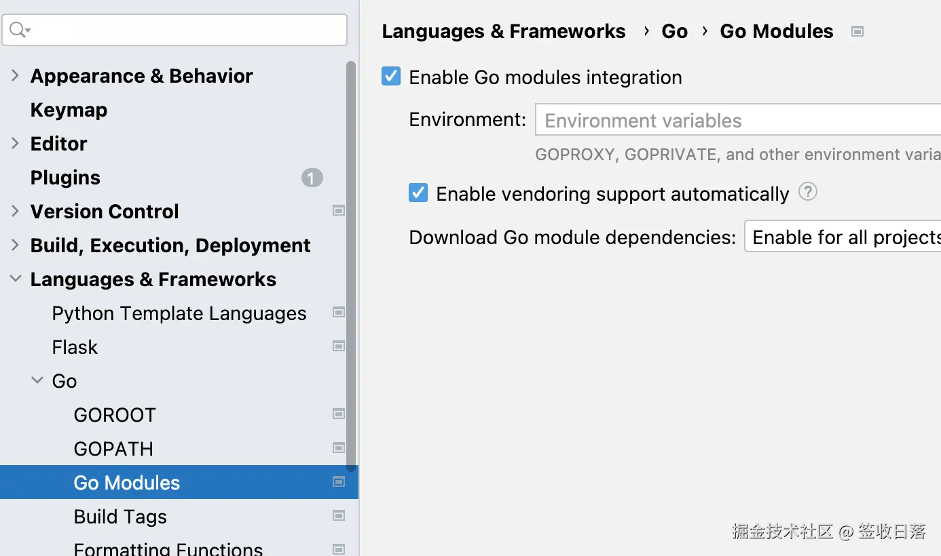Click the settings tree vertical scrollbar

[x=350, y=264]
